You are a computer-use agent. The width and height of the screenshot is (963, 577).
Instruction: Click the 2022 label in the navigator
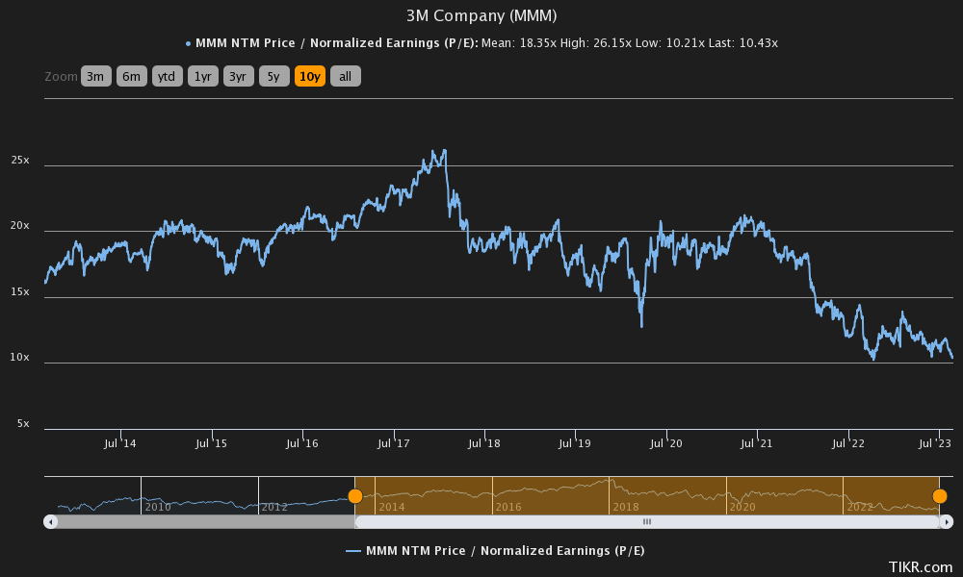click(860, 507)
